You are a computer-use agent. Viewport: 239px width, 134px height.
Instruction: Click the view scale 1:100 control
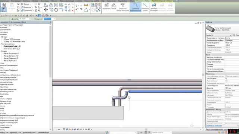tap(58, 130)
